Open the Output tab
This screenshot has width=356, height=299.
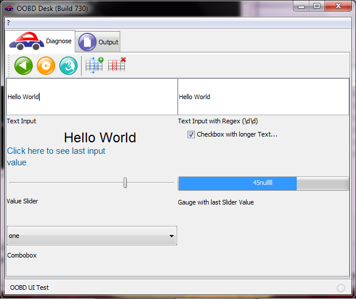[x=99, y=42]
